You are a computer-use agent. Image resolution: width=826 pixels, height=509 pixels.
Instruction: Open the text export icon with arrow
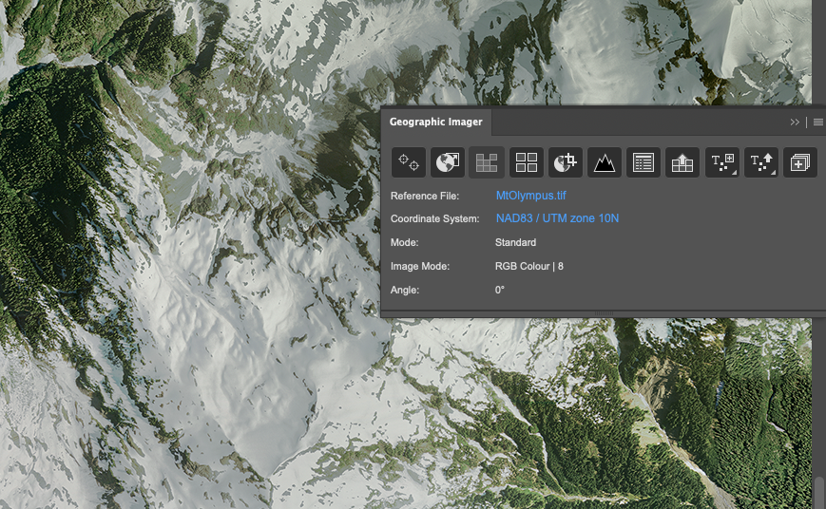(761, 162)
